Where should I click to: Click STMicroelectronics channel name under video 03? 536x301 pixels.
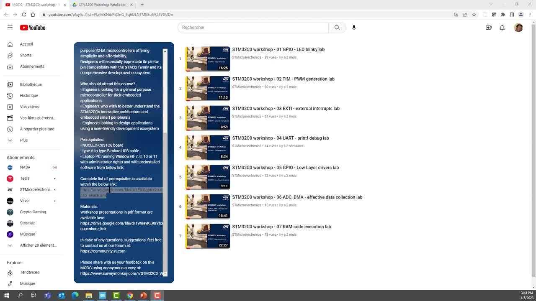[247, 117]
